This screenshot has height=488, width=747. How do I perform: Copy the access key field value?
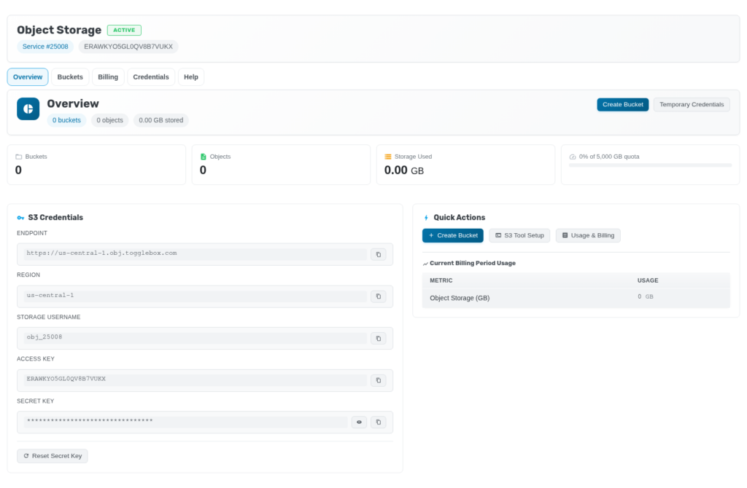379,380
